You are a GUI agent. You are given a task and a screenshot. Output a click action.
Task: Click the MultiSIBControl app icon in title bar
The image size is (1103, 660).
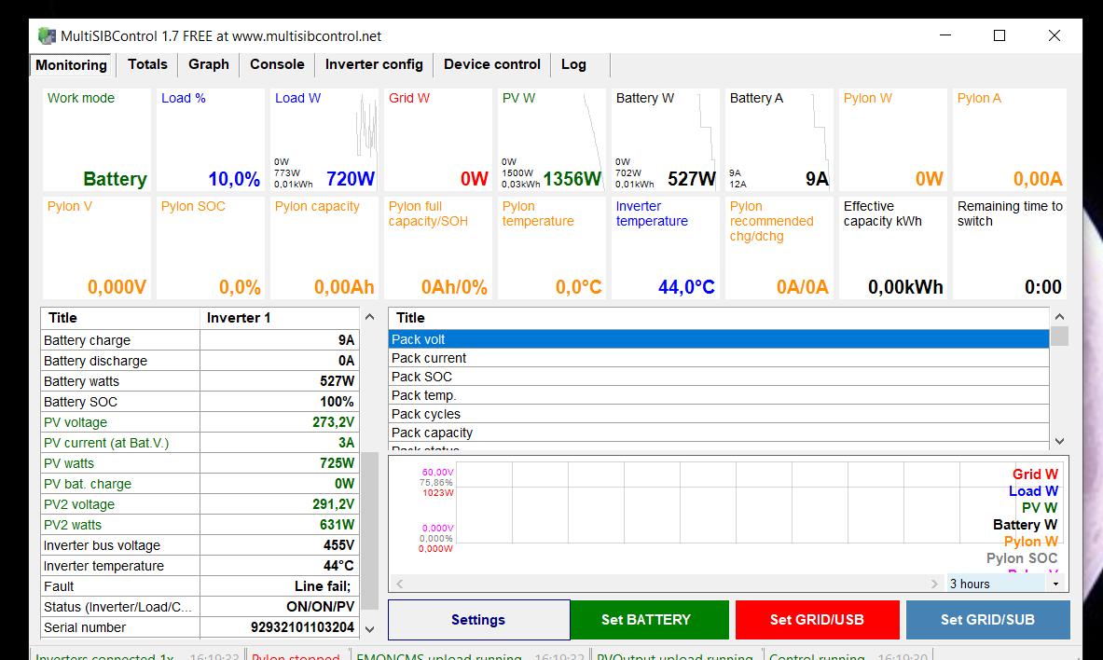pyautogui.click(x=47, y=36)
